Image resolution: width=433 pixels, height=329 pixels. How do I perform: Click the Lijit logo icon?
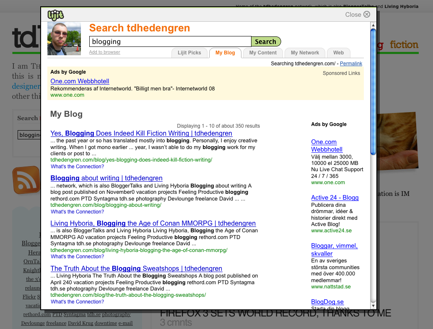tap(55, 15)
